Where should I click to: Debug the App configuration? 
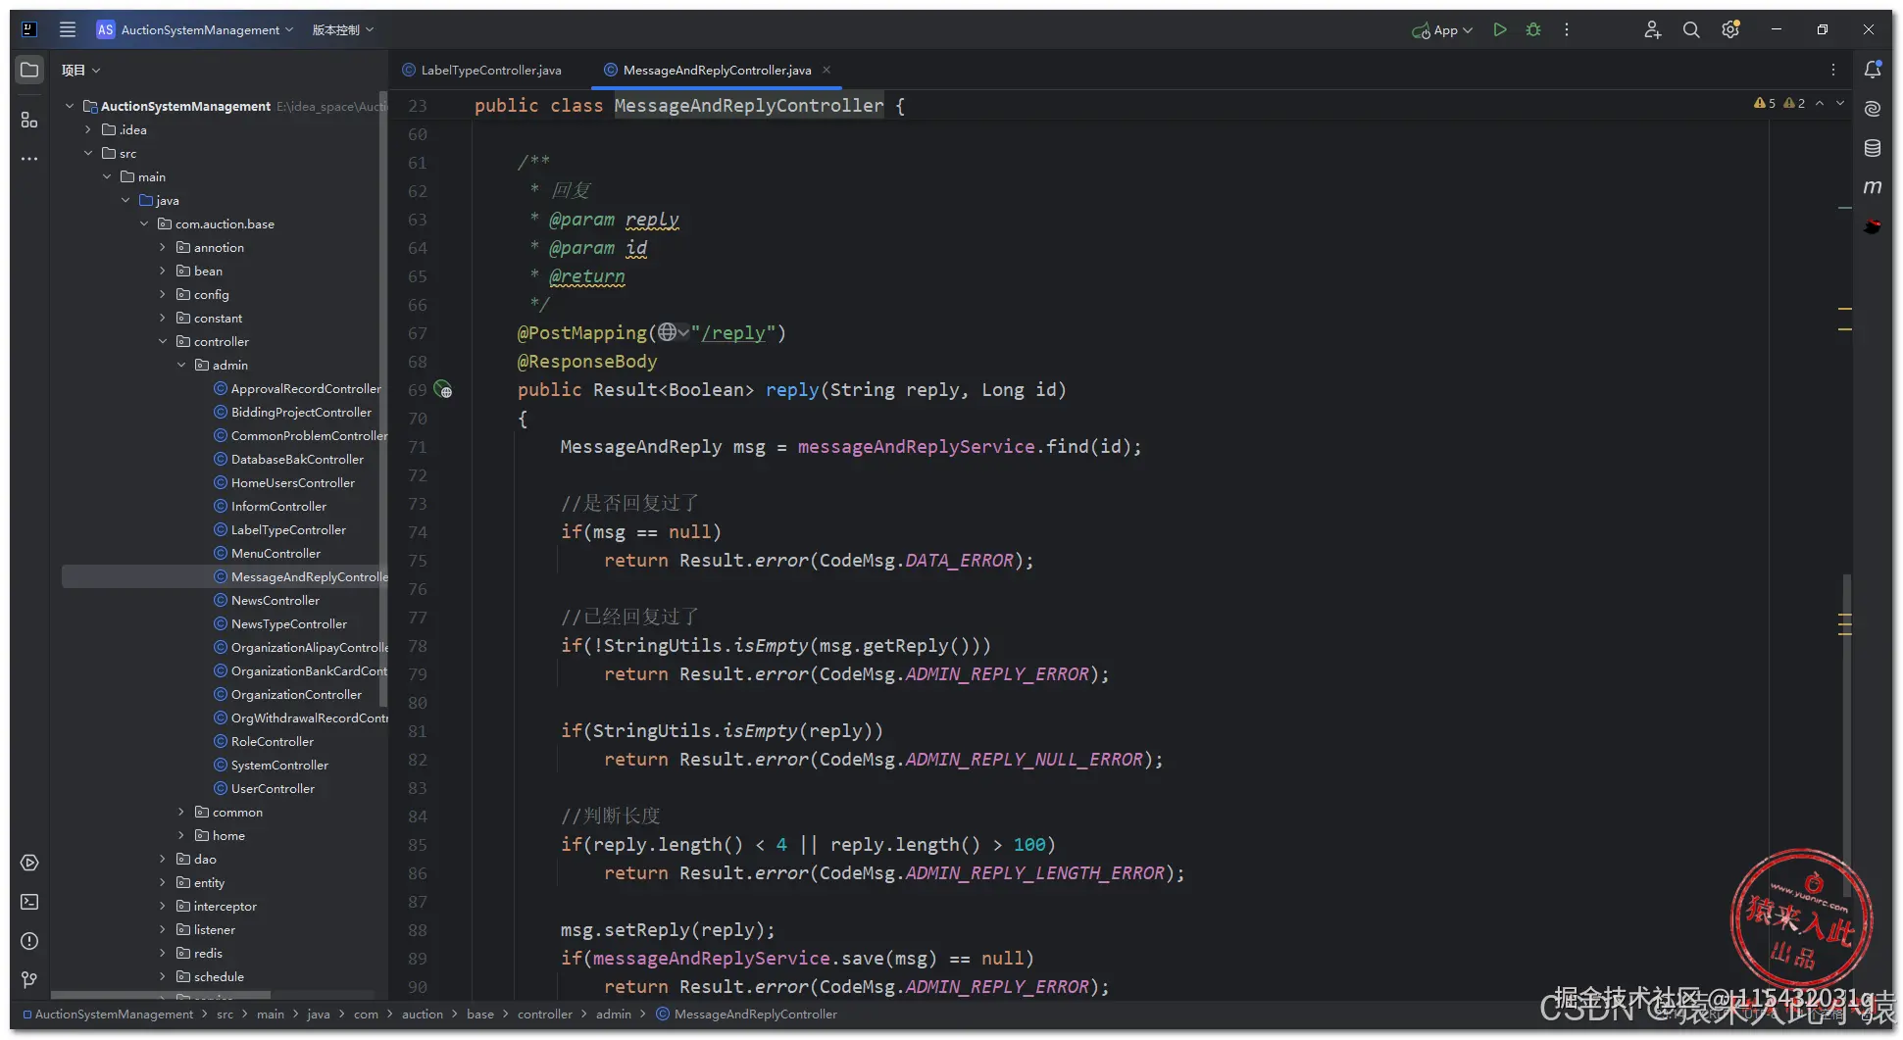tap(1533, 29)
